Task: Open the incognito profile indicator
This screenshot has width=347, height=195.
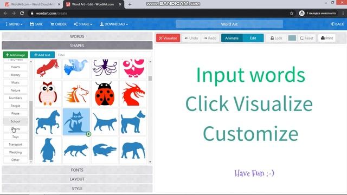Action: pyautogui.click(x=318, y=13)
